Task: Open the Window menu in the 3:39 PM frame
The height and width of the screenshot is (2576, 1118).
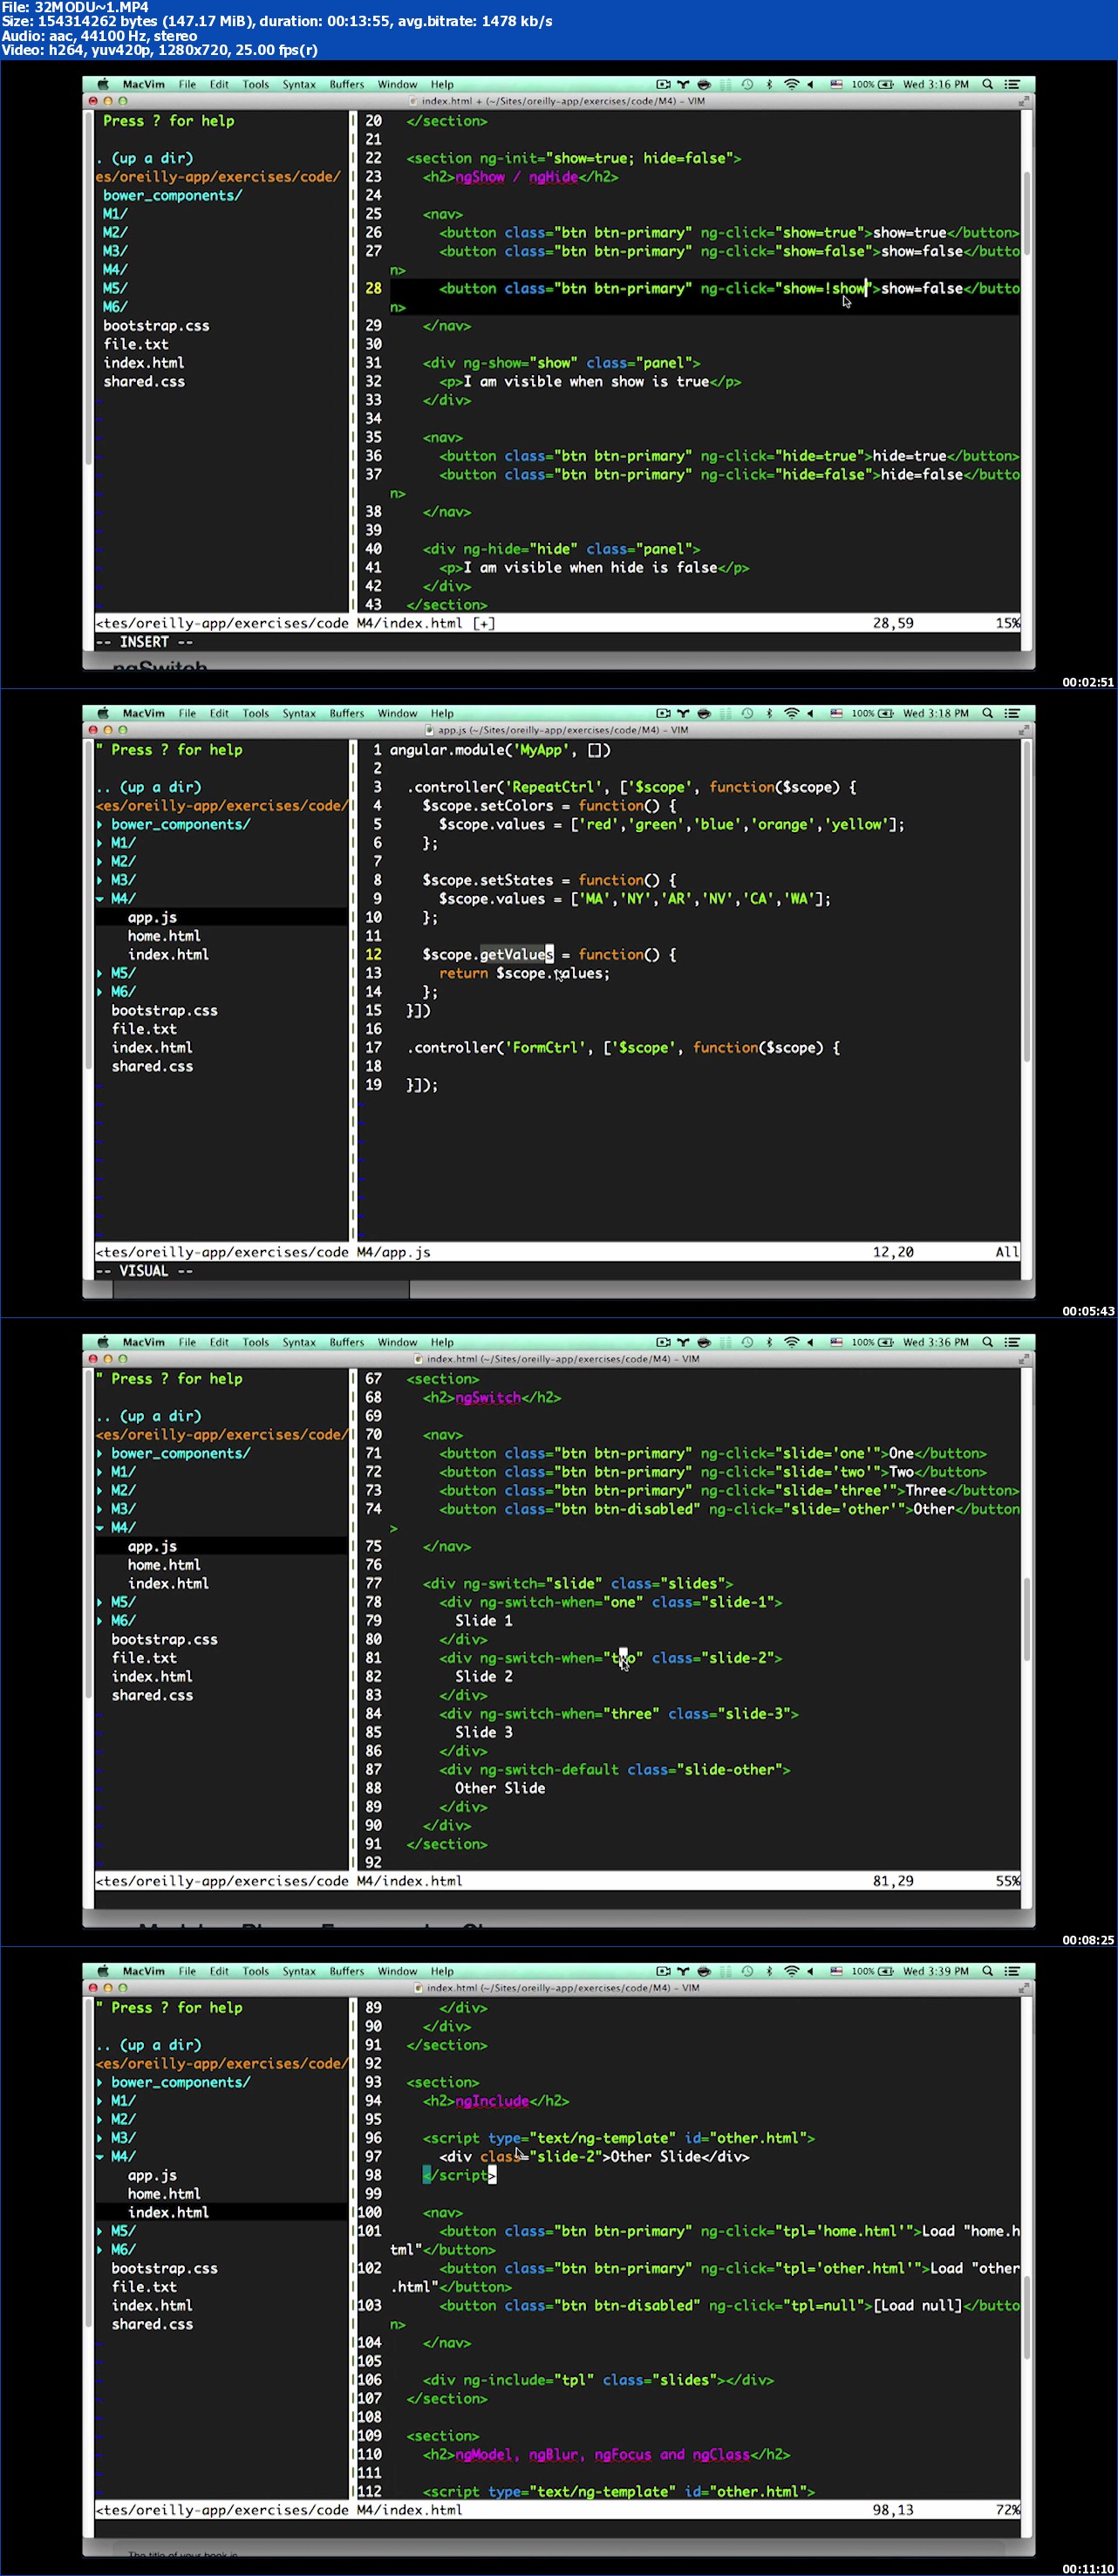Action: 397,1972
